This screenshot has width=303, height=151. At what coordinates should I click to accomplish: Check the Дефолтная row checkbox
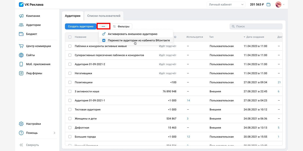[70, 128]
